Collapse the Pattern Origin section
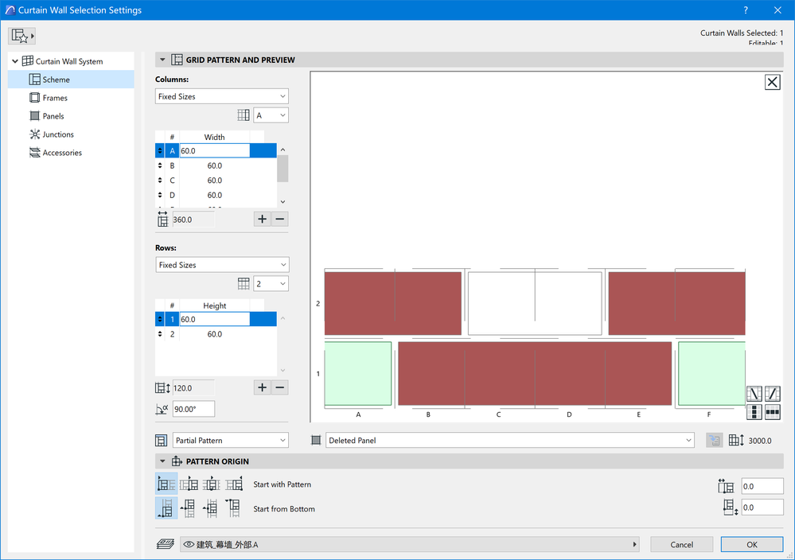 tap(162, 461)
